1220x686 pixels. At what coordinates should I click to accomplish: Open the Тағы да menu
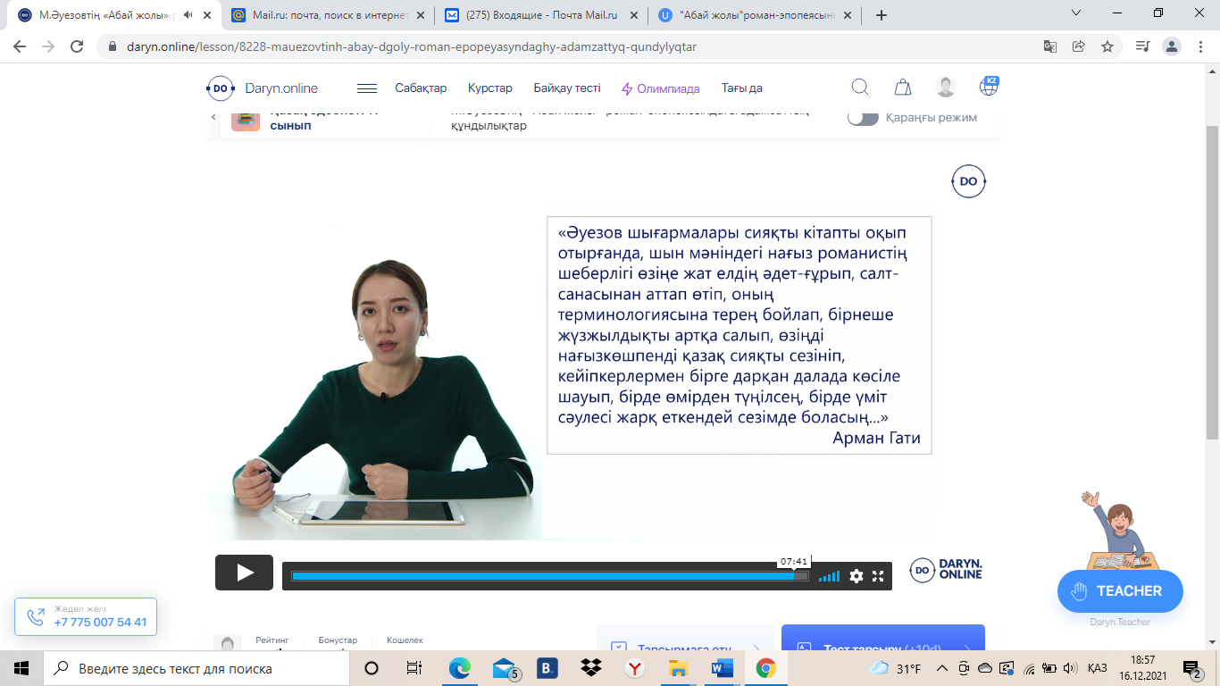pyautogui.click(x=742, y=88)
